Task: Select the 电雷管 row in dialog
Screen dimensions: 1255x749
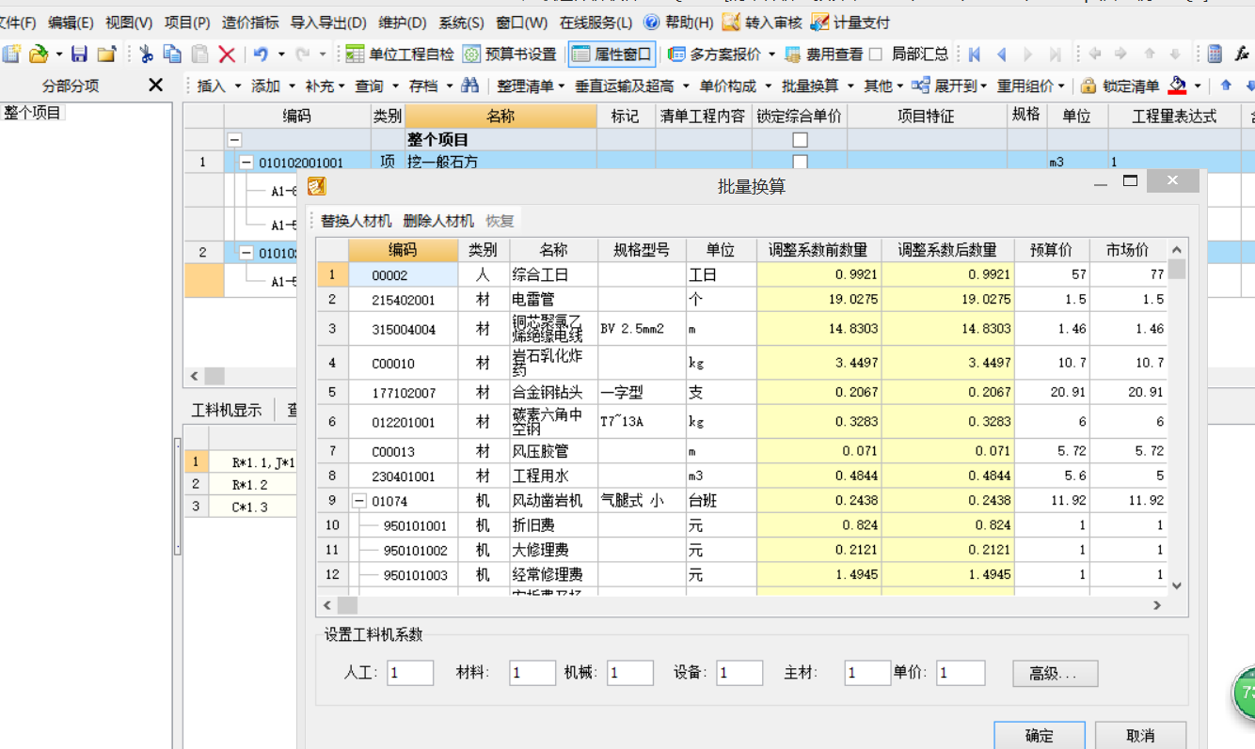Action: [x=741, y=299]
